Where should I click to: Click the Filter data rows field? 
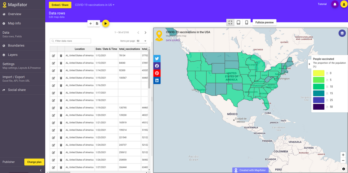coord(70,41)
